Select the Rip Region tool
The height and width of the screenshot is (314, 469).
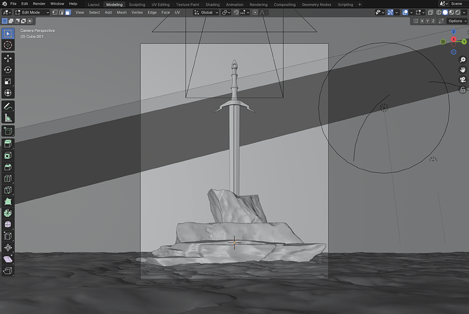point(7,271)
